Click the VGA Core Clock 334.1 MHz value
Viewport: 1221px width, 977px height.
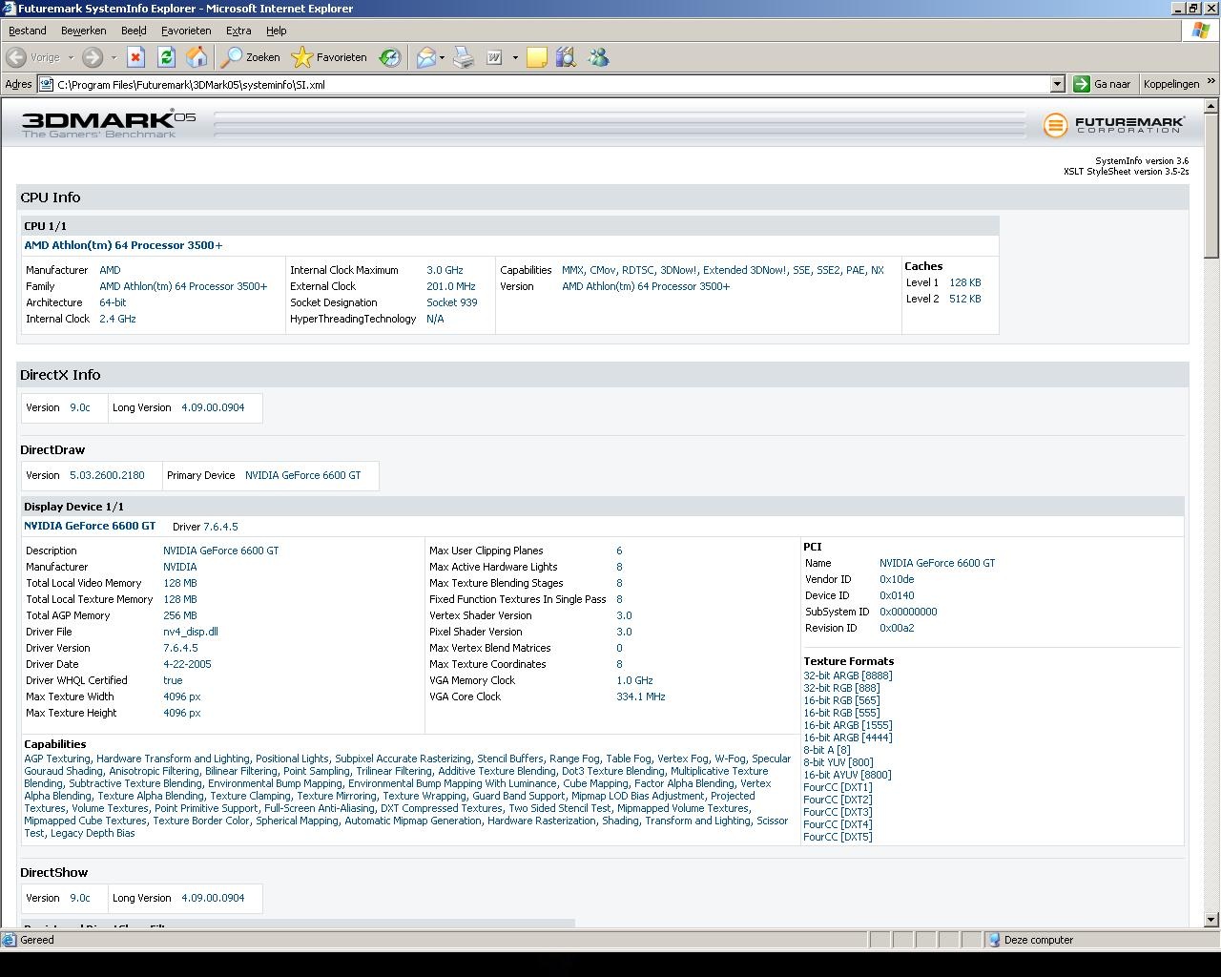click(x=641, y=696)
